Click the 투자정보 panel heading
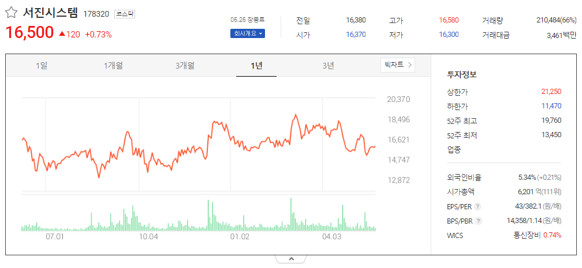582x268 pixels. 462,74
